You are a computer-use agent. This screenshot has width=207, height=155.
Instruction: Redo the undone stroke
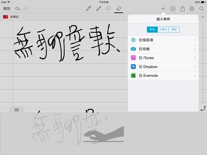point(26,9)
